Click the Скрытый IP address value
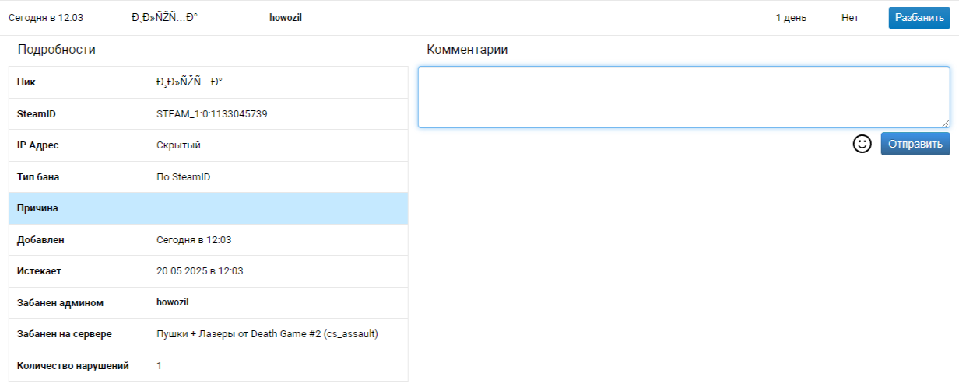 179,145
